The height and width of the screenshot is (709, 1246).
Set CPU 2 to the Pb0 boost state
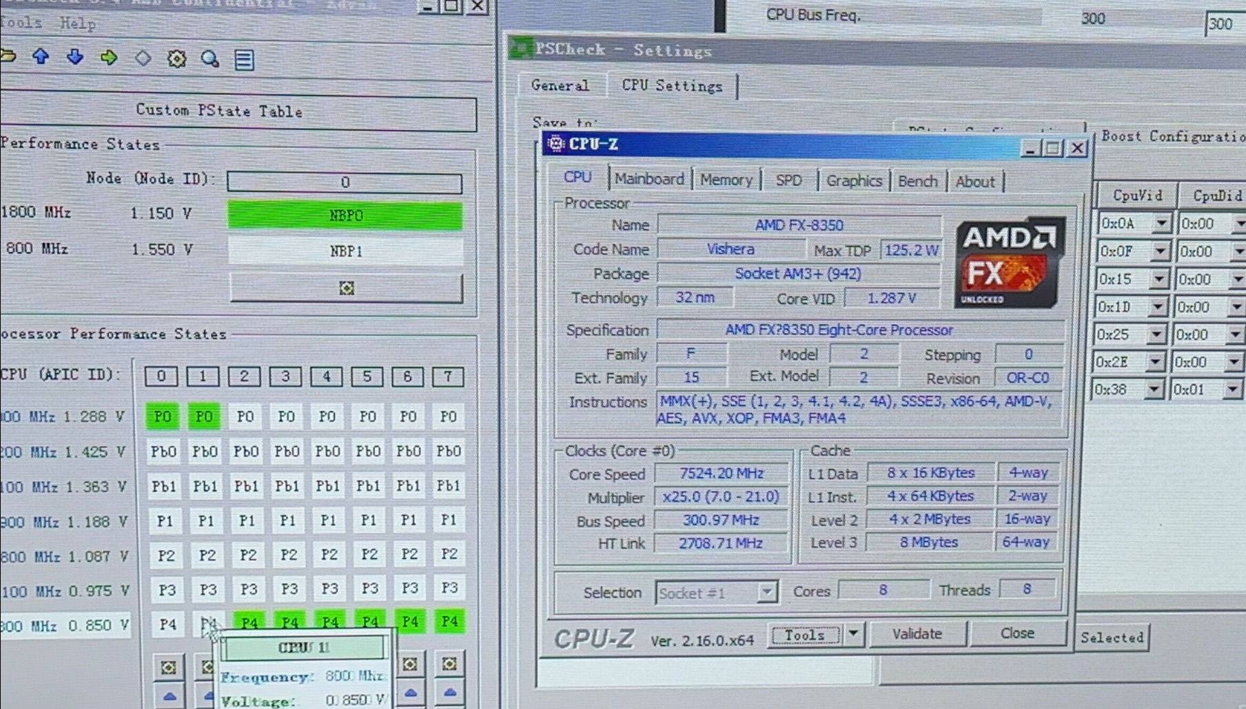point(245,452)
